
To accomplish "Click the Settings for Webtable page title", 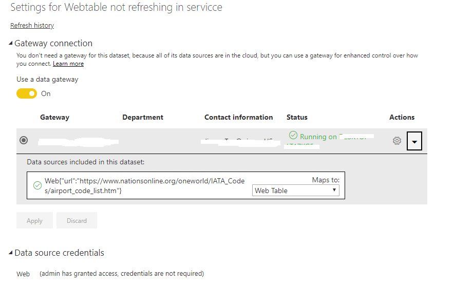I will point(117,7).
